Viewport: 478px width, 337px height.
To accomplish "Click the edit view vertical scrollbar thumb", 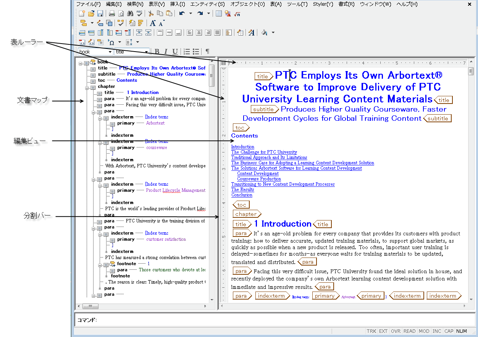I will tap(472, 72).
